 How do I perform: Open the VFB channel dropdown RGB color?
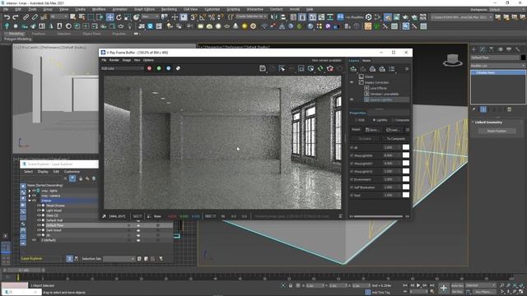123,68
